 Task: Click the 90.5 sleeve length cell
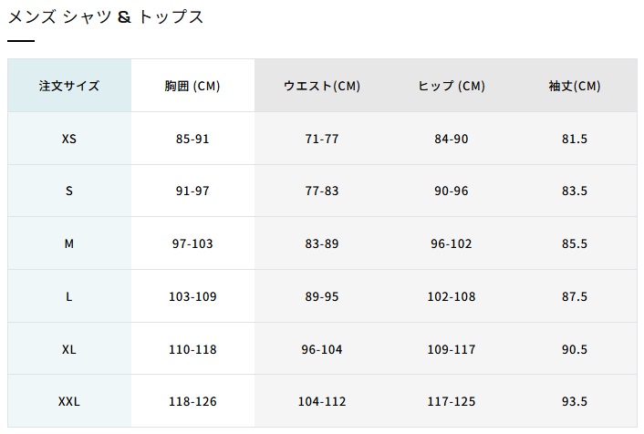click(x=574, y=349)
